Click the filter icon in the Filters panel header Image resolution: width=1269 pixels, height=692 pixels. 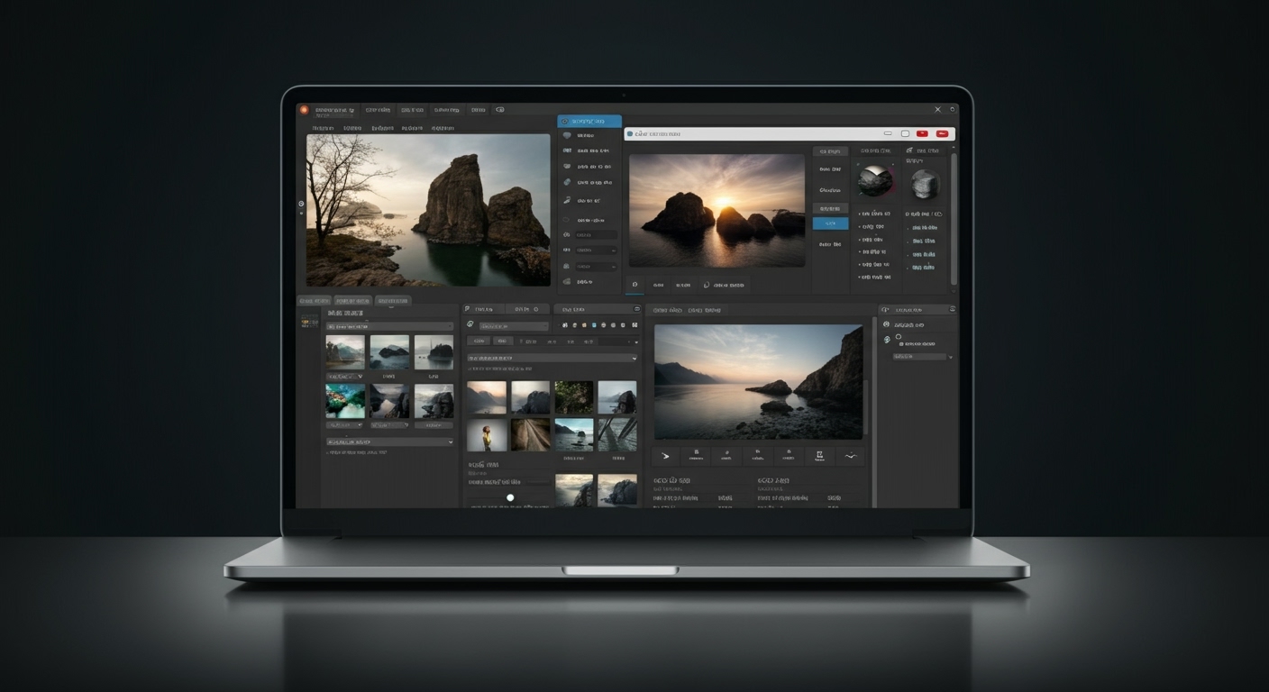tap(467, 309)
